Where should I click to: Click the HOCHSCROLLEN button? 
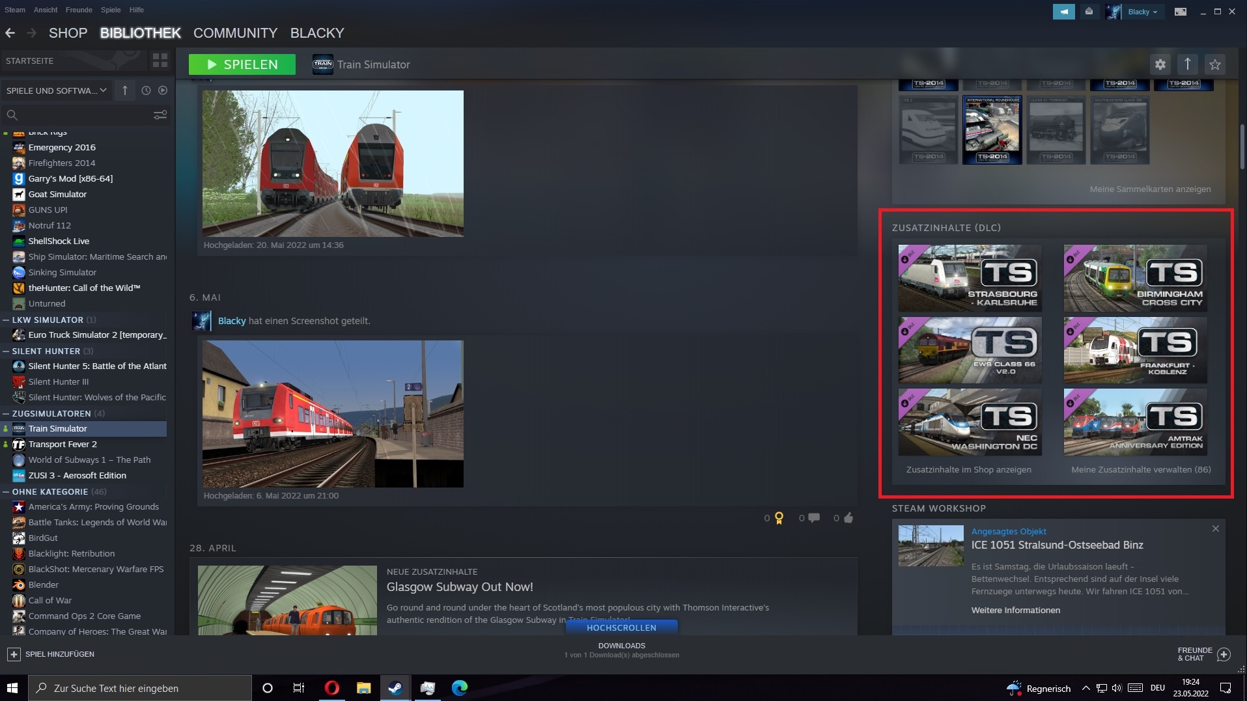coord(621,627)
